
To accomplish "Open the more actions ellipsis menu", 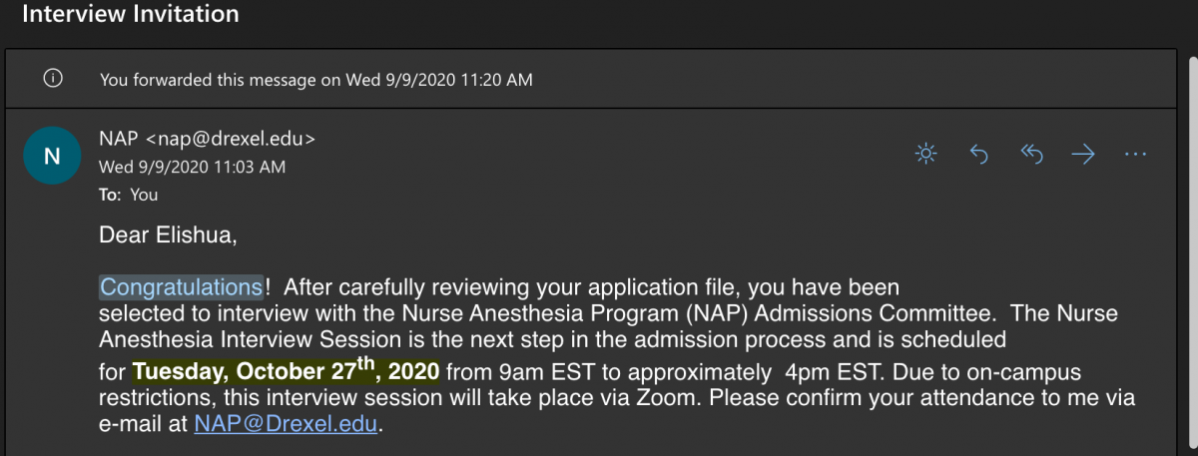I will [x=1135, y=154].
